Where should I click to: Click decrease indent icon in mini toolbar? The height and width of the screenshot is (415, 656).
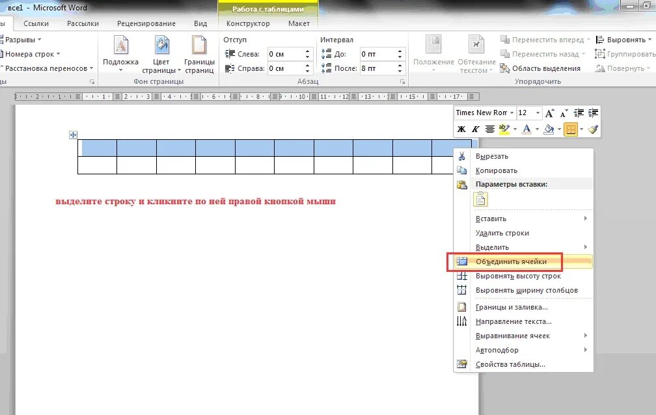(x=579, y=113)
